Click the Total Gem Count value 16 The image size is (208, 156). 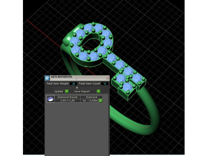pyautogui.click(x=105, y=84)
